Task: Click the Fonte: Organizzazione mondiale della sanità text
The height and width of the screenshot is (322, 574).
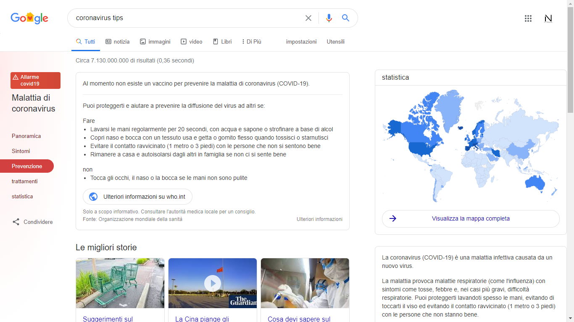Action: [x=133, y=219]
